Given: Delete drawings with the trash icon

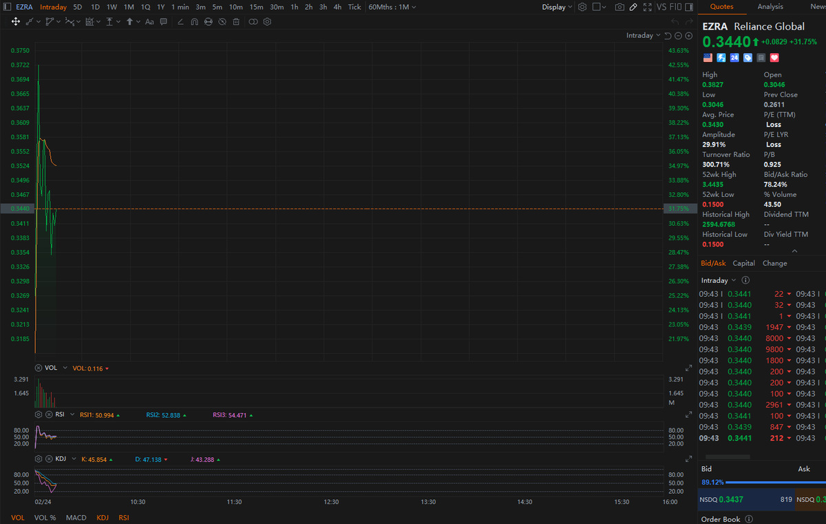Looking at the screenshot, I should click(x=236, y=22).
